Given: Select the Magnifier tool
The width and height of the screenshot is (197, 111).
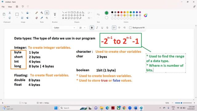Looking at the screenshot, I should tap(47, 18).
